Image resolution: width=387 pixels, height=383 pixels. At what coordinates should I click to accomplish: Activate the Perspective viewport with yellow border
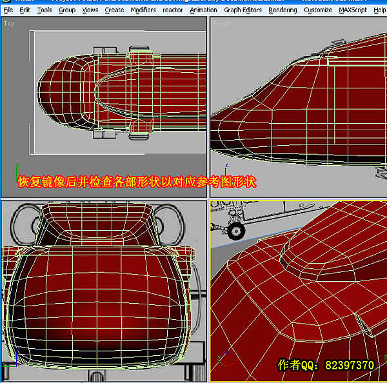299,291
